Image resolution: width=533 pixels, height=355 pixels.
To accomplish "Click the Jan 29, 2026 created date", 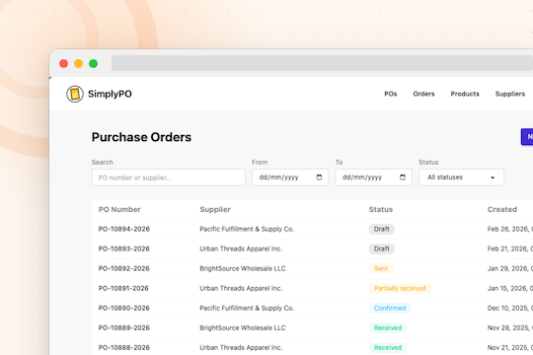I will click(x=510, y=268).
